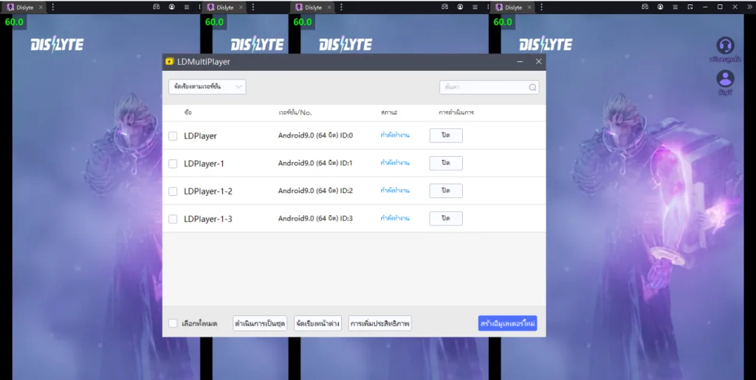Toggle select-all checkbox at bottom of LDMultiPlayer
756x380 pixels.
[173, 323]
